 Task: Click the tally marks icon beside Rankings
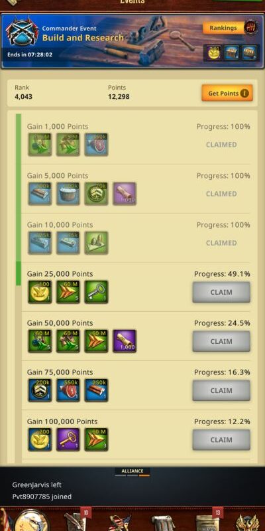(x=250, y=27)
